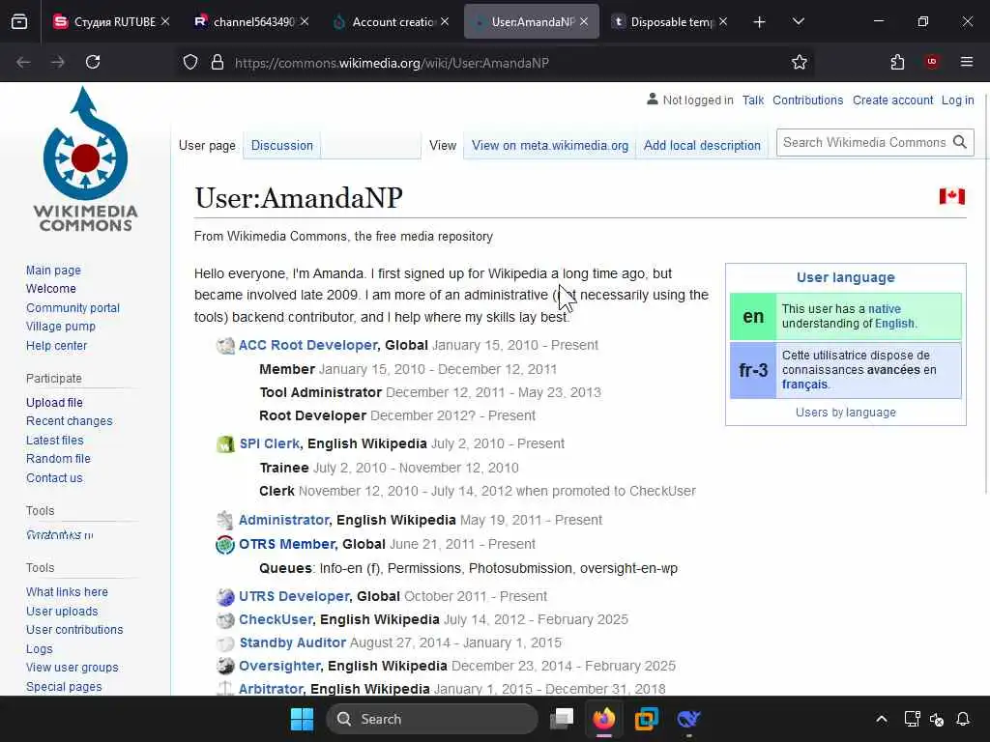Image resolution: width=990 pixels, height=742 pixels.
Task: Open the Discussion page tab
Action: pyautogui.click(x=281, y=146)
